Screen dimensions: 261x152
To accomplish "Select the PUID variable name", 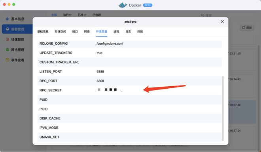I will 43,99.
